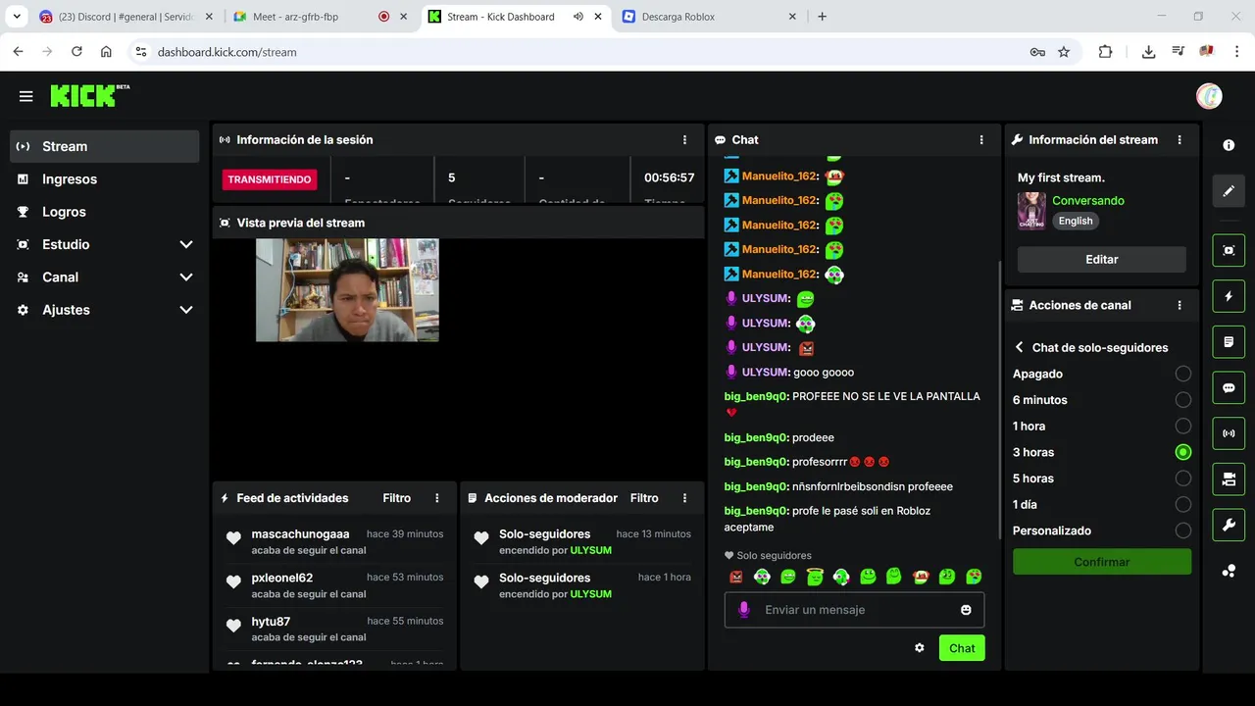1255x706 pixels.
Task: Open the Chat panel three-dot menu
Action: (981, 140)
